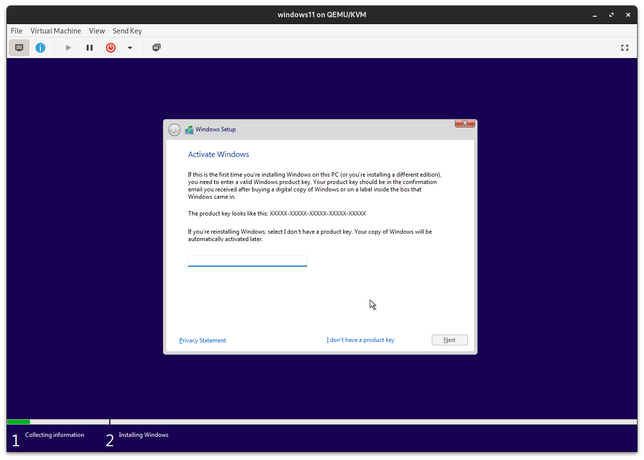Open the manage VM snapshots icon
Viewport: 644px width, 460px height.
click(157, 48)
